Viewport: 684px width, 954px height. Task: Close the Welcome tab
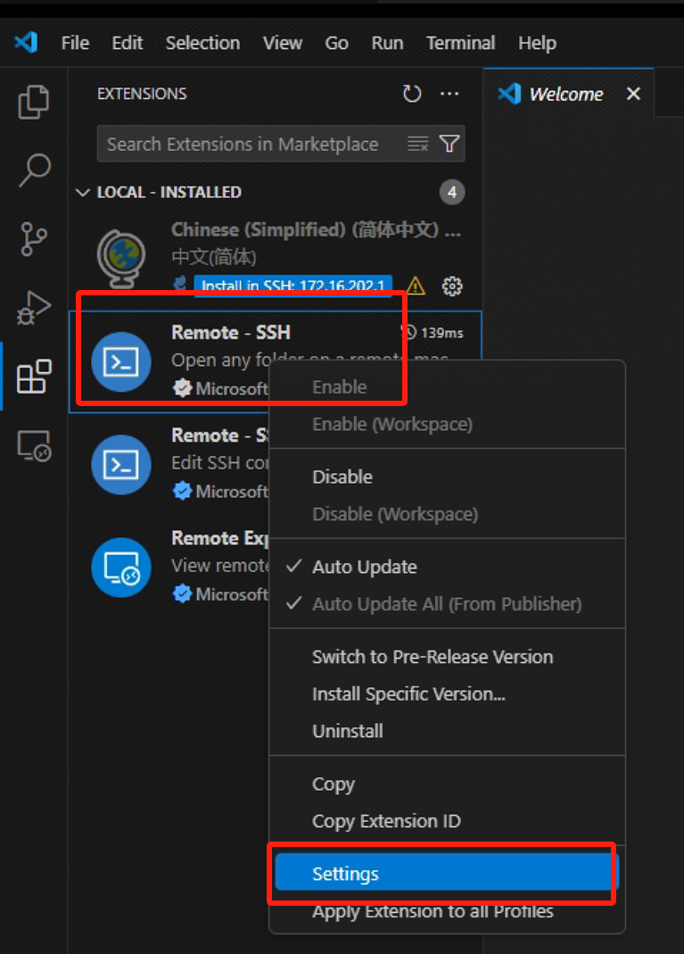pos(633,94)
